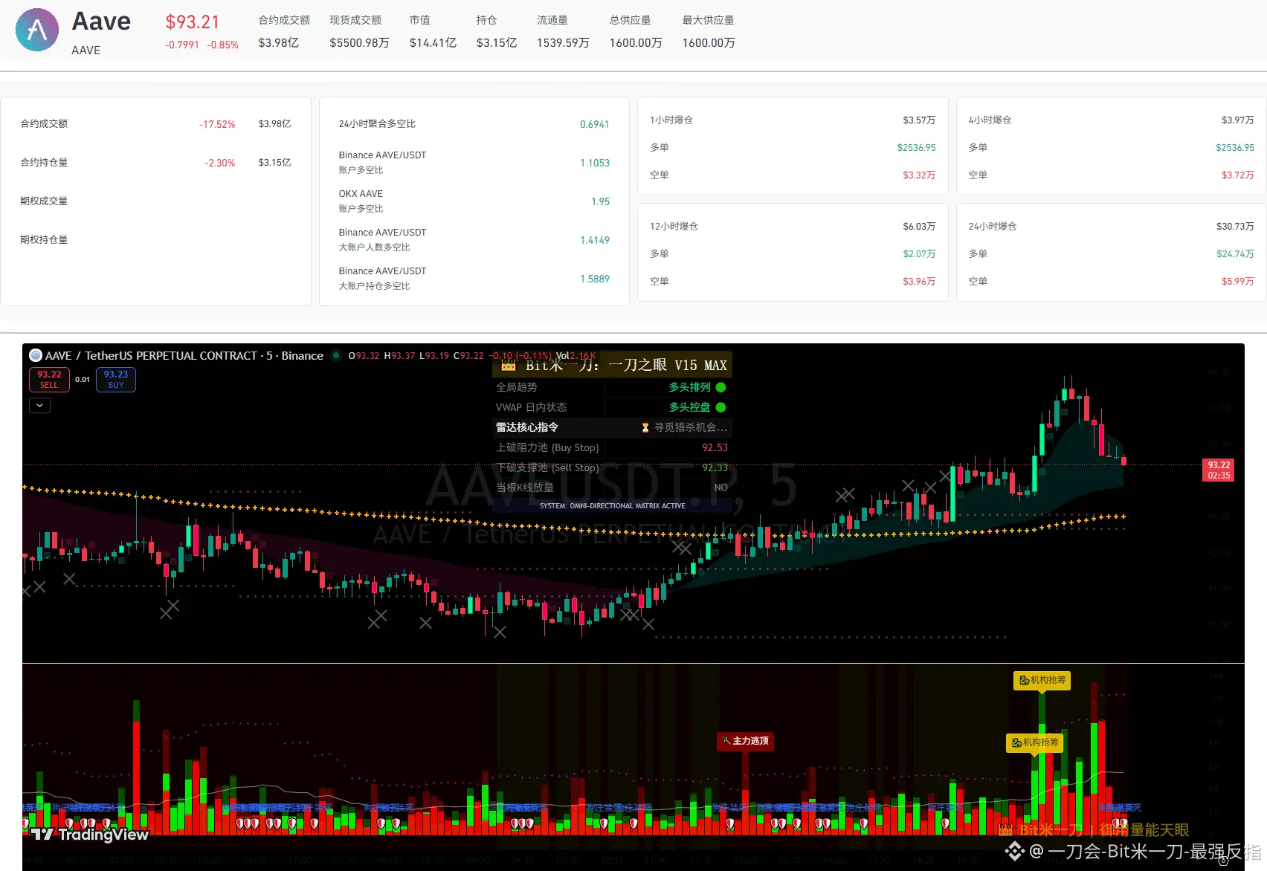Screen dimensions: 1267x871
Task: Click the 24小时爆仓 total $30.73万
Action: coord(1235,226)
